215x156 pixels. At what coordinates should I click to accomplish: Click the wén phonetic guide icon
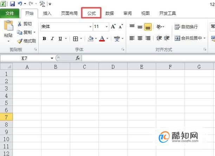point(117,39)
